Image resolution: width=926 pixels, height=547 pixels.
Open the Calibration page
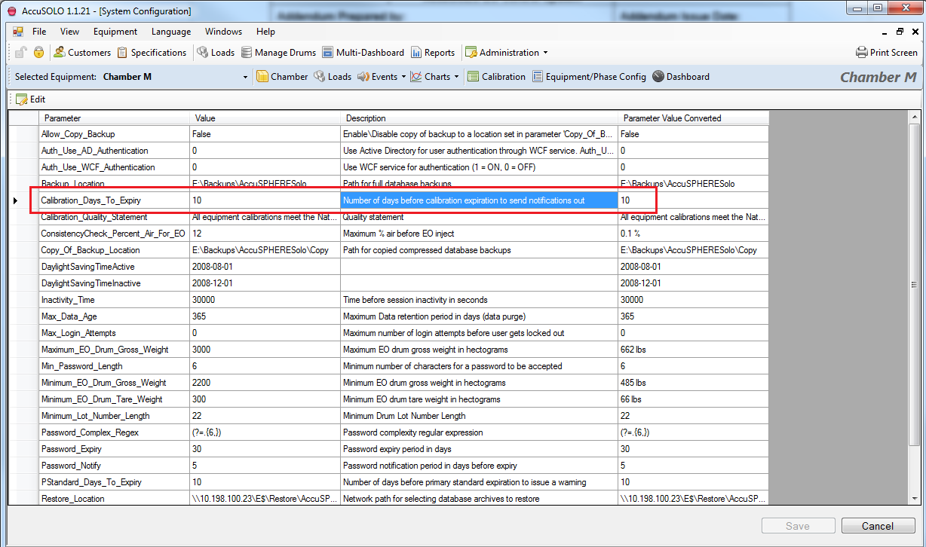496,77
